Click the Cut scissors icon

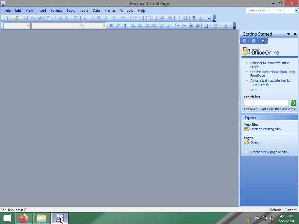click(84, 18)
